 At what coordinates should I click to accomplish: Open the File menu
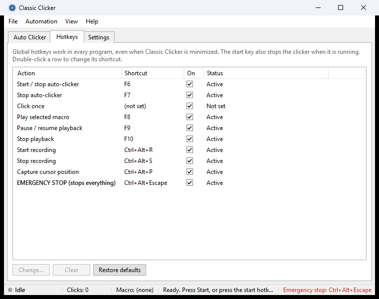tap(13, 21)
